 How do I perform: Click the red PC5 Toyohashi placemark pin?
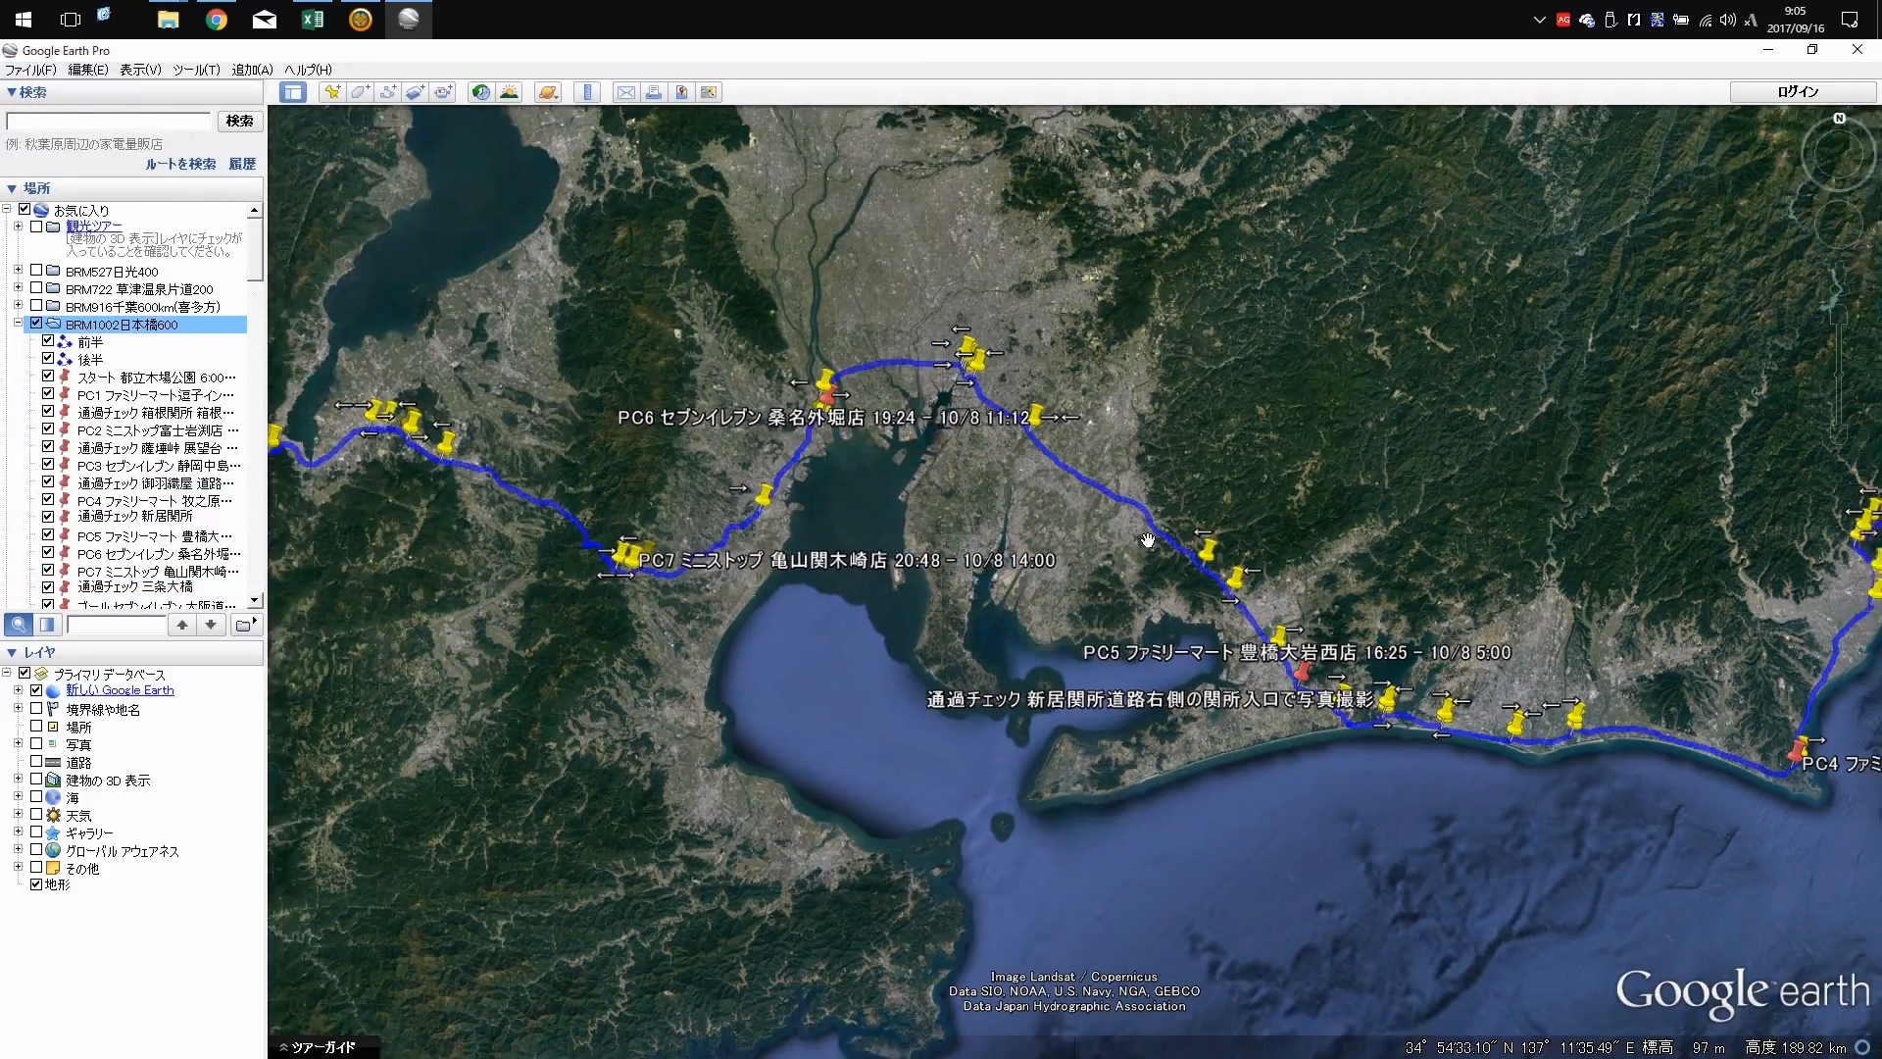coord(1301,672)
